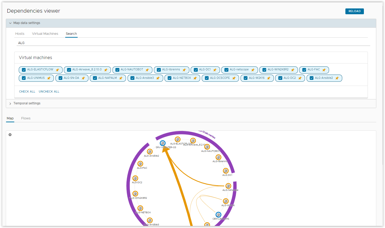Select the Search tab
This screenshot has height=228, width=385.
[x=71, y=34]
